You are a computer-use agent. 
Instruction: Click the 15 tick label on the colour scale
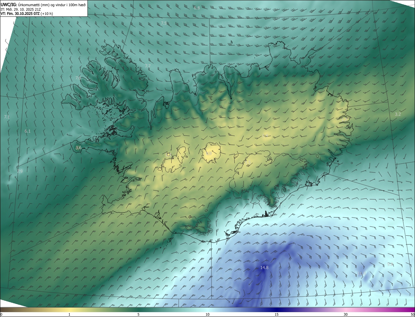pos(277,314)
